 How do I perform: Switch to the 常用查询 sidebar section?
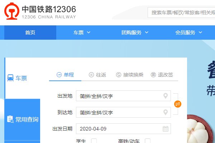[x=22, y=119]
